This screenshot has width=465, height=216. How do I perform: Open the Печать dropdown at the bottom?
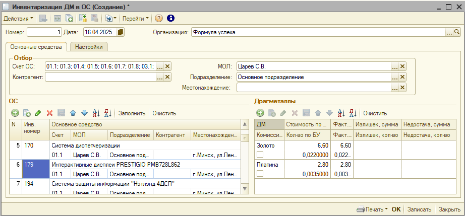[x=372, y=209]
